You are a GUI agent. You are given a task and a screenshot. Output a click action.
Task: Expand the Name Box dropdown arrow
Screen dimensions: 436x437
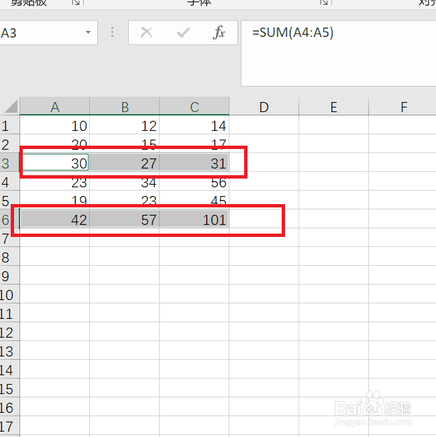pos(88,32)
